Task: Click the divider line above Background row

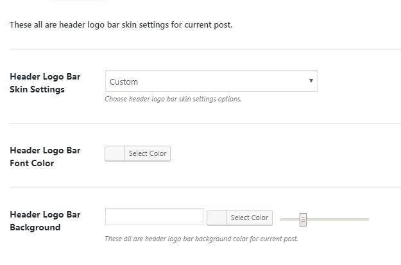Action: [x=205, y=187]
